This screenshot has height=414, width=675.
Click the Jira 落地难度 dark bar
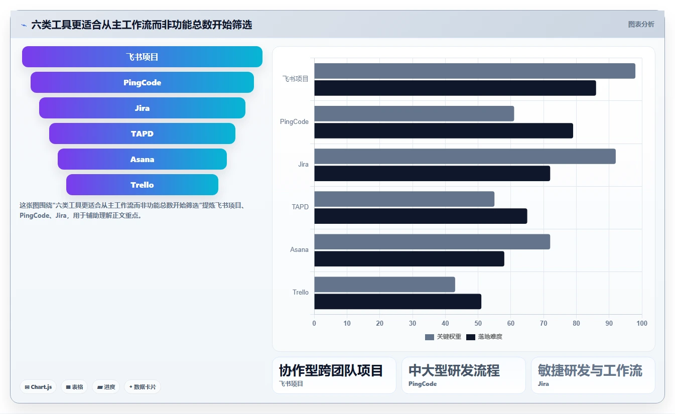tap(432, 174)
